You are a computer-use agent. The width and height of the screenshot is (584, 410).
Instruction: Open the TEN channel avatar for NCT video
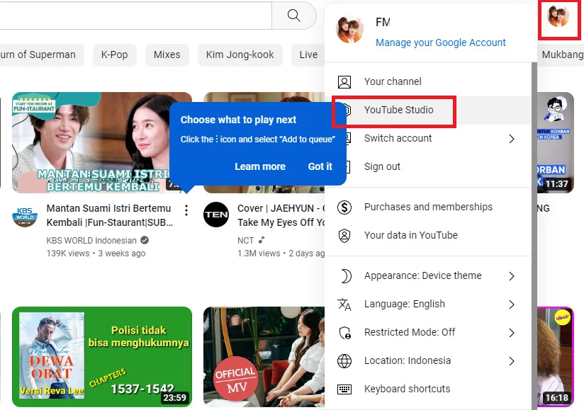tap(216, 215)
